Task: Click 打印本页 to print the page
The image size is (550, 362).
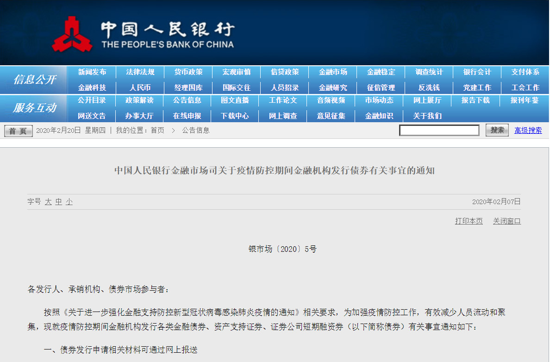Action: pyautogui.click(x=469, y=221)
